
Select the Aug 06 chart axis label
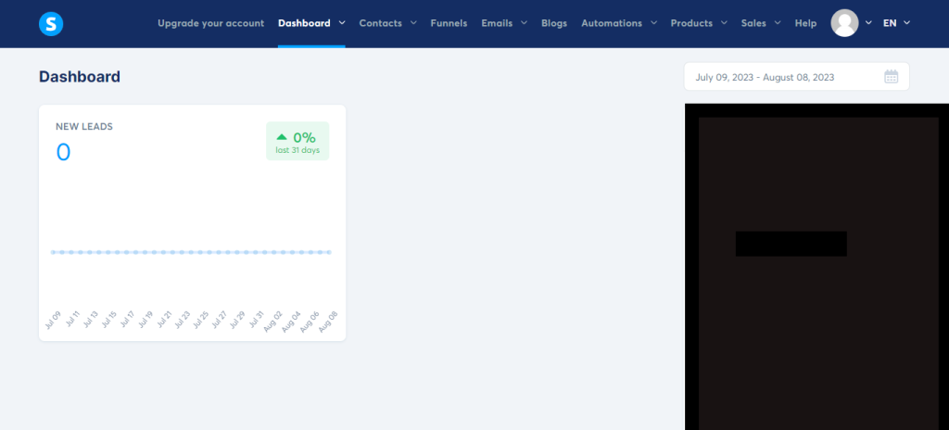click(x=310, y=321)
